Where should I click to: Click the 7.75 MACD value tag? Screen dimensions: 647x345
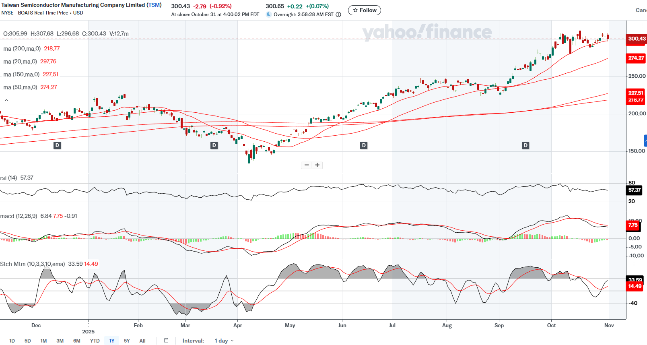tap(633, 225)
